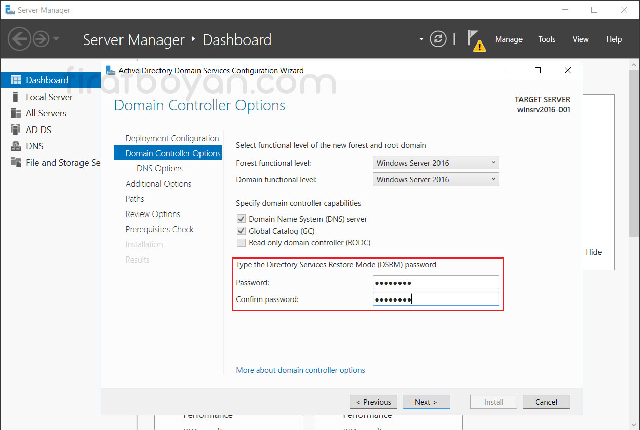Click Hide in the Dashboard welcome tile
Screen dimensions: 640x430
[x=594, y=252]
